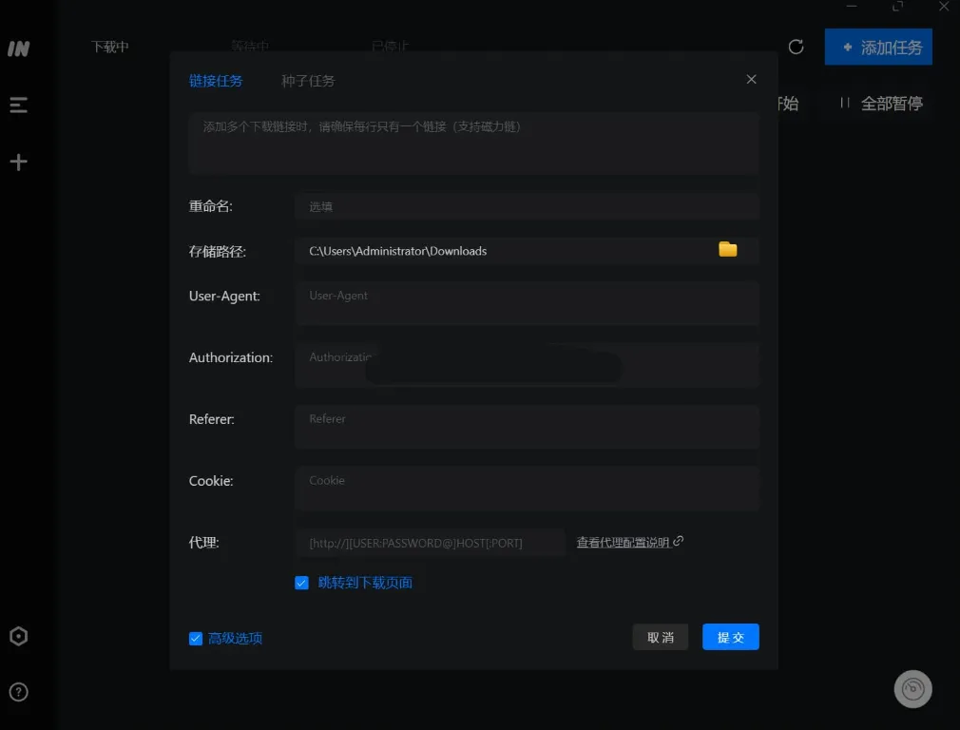Viewport: 960px width, 730px height.
Task: Open the task list icon in sidebar
Action: click(18, 105)
